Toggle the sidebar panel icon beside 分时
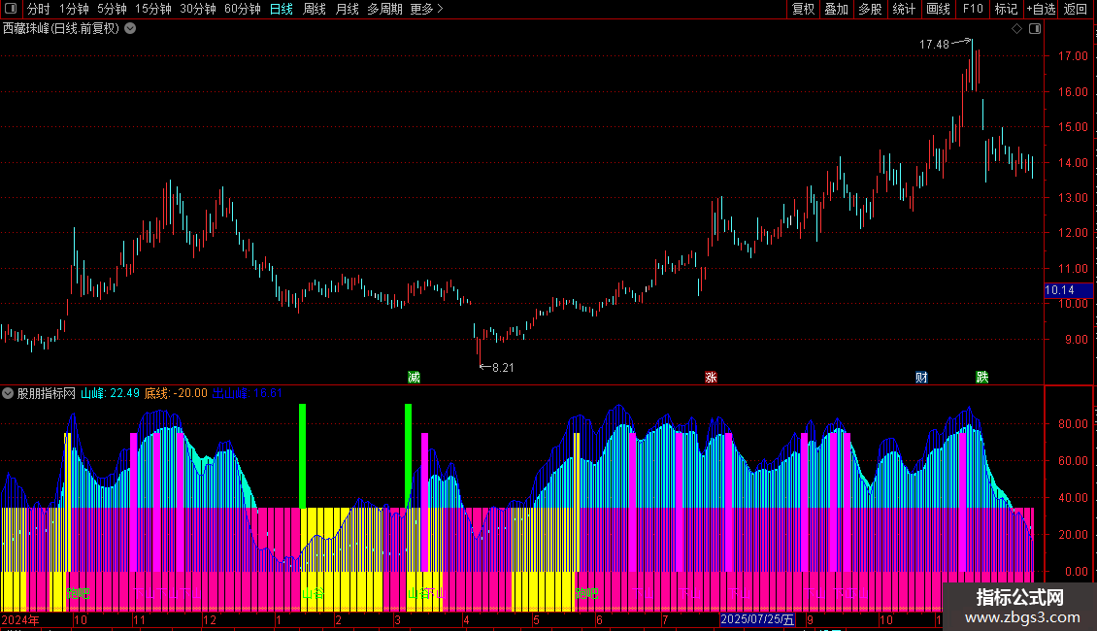This screenshot has width=1097, height=631. (x=11, y=9)
